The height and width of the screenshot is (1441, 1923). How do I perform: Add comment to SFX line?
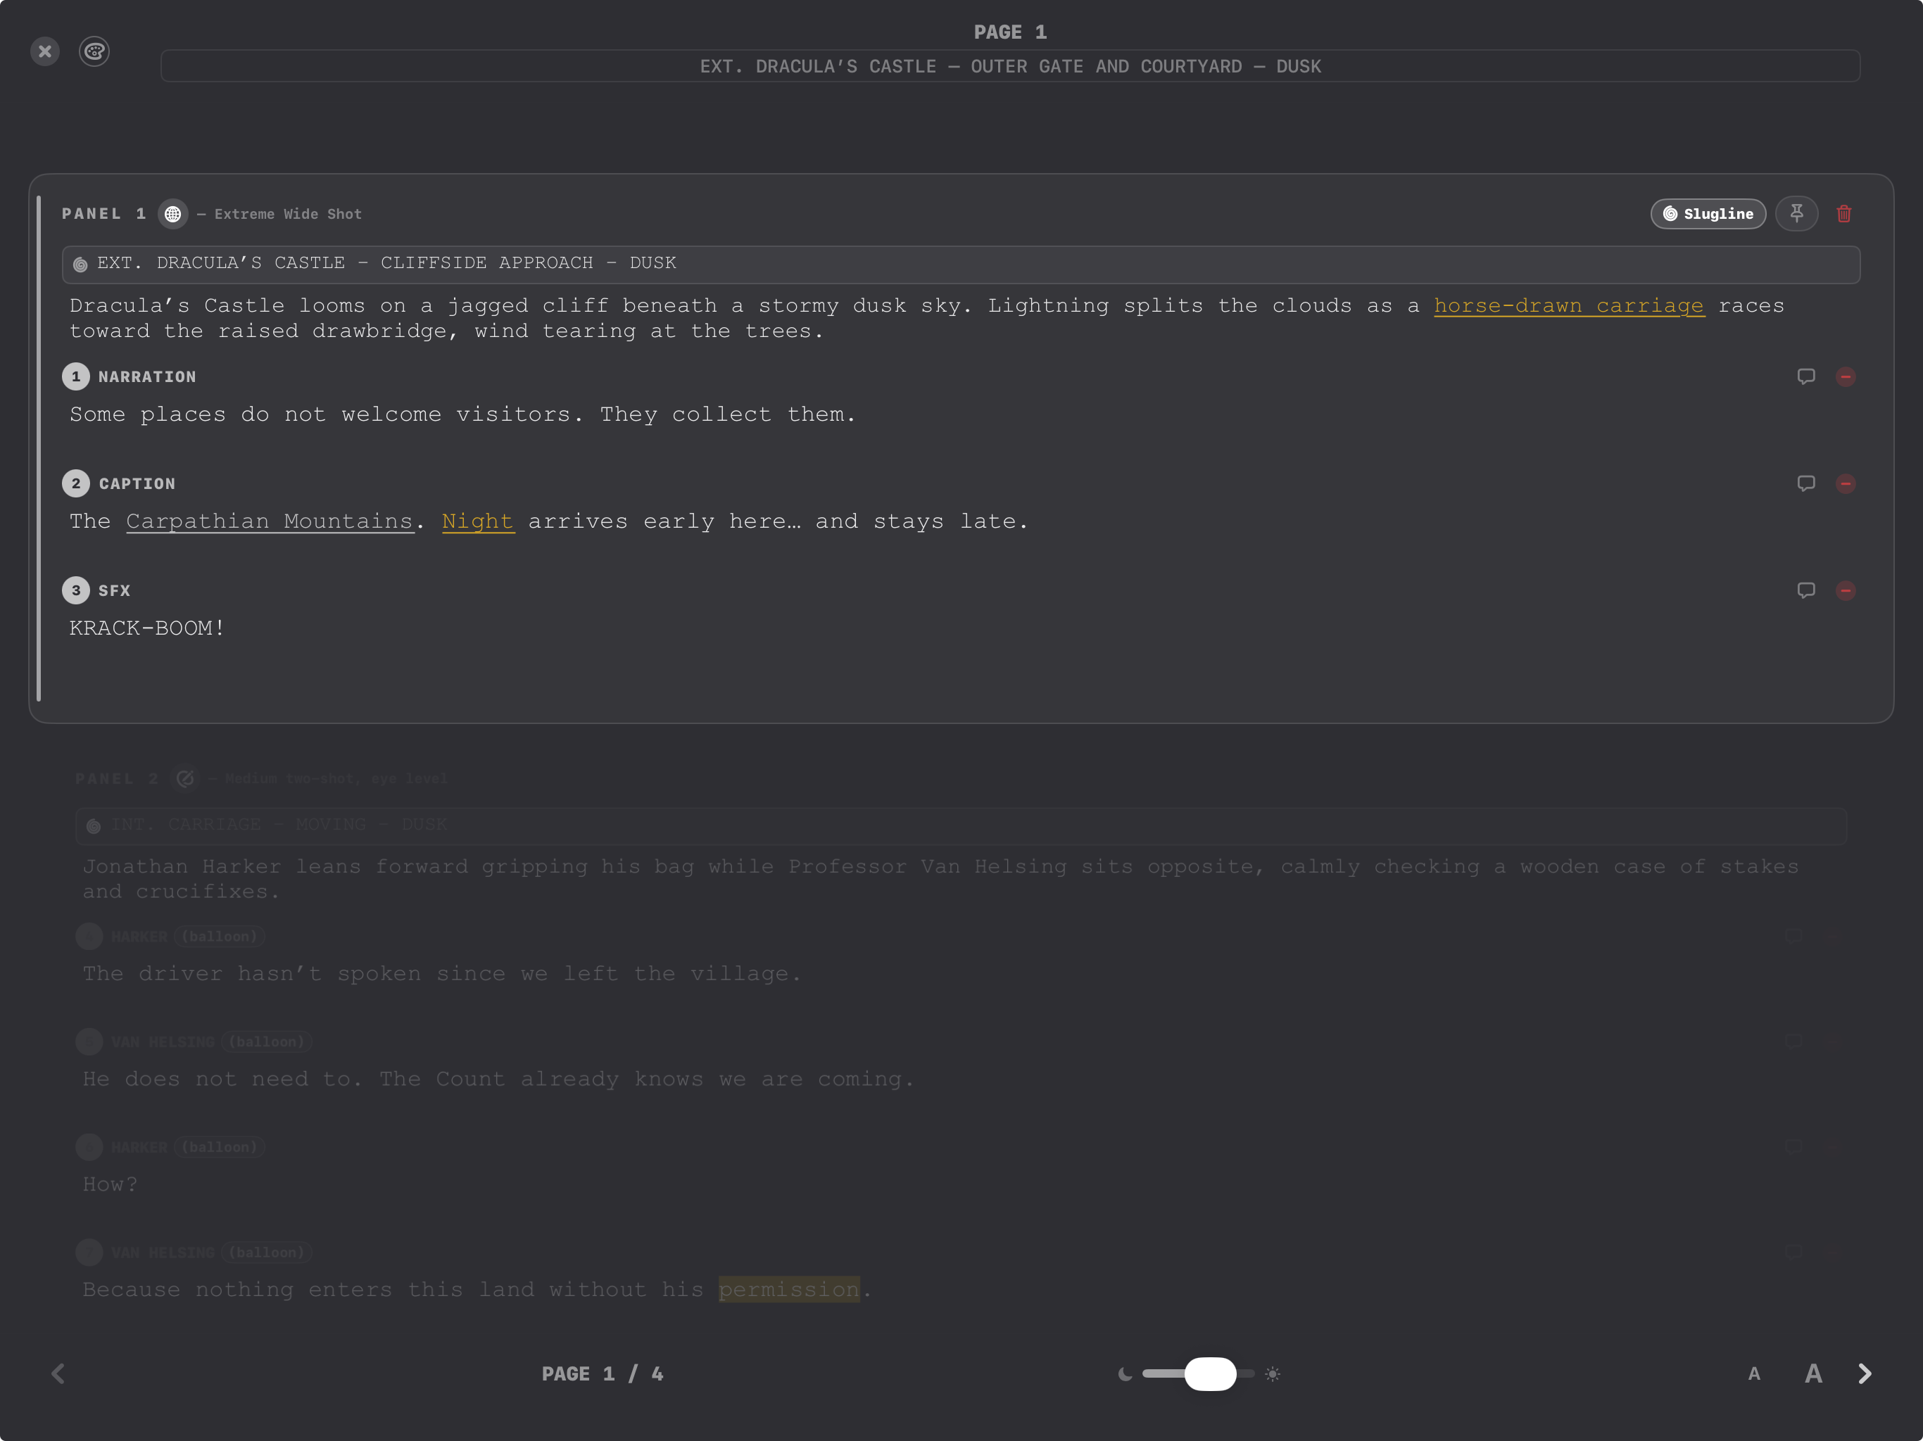pyautogui.click(x=1806, y=590)
